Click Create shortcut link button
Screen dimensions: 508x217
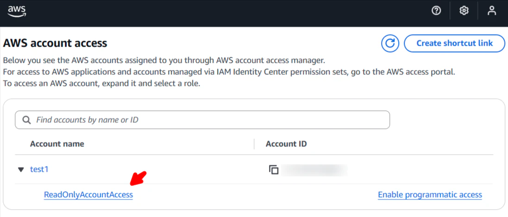pyautogui.click(x=454, y=43)
